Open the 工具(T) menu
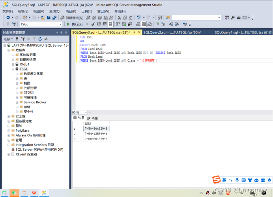 click(x=87, y=11)
